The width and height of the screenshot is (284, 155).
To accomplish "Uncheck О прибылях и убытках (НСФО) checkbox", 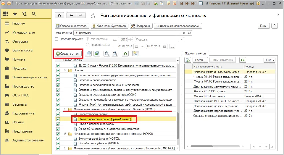I will coord(58,143).
